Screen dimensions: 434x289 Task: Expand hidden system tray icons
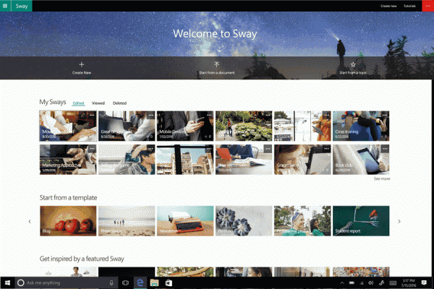click(x=342, y=282)
